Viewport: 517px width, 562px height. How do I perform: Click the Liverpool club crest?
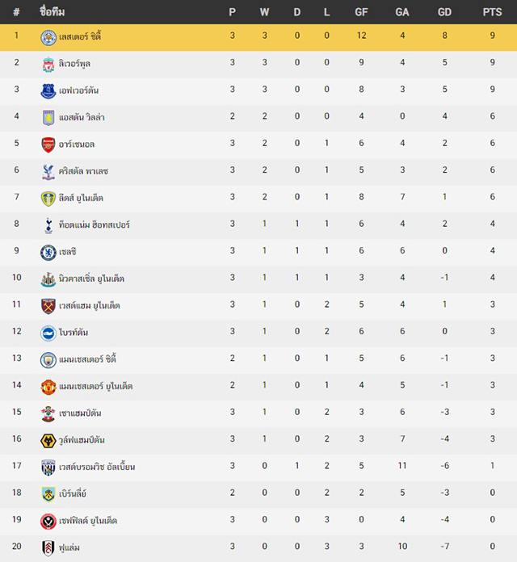click(48, 65)
